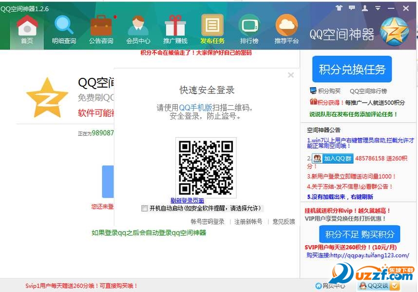The height and width of the screenshot is (292, 418).
Task: Open the title bar dropdown menu arrow
Action: 378,8
